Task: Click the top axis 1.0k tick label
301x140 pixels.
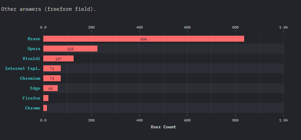Action: point(284,27)
